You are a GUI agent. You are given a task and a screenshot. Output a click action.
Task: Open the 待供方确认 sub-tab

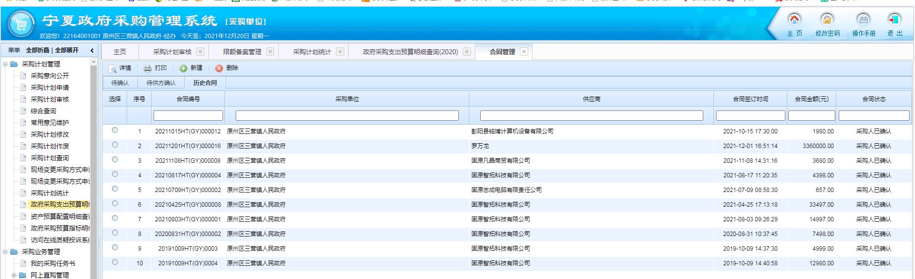(161, 83)
